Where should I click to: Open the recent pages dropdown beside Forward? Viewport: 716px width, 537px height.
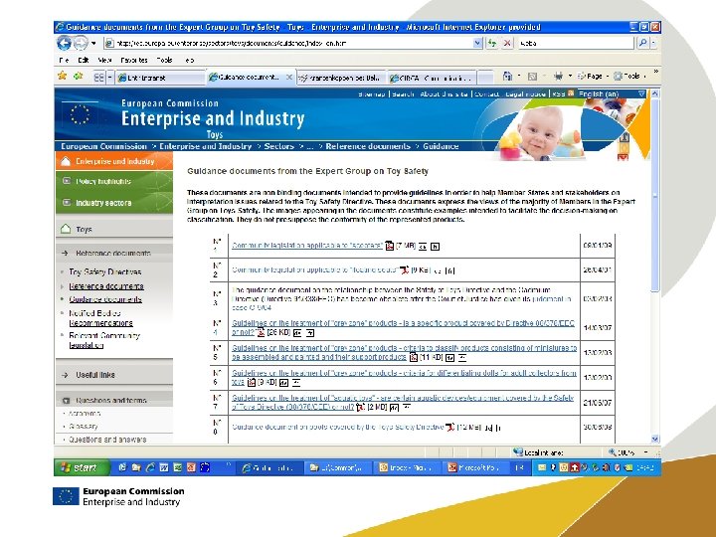(93, 44)
